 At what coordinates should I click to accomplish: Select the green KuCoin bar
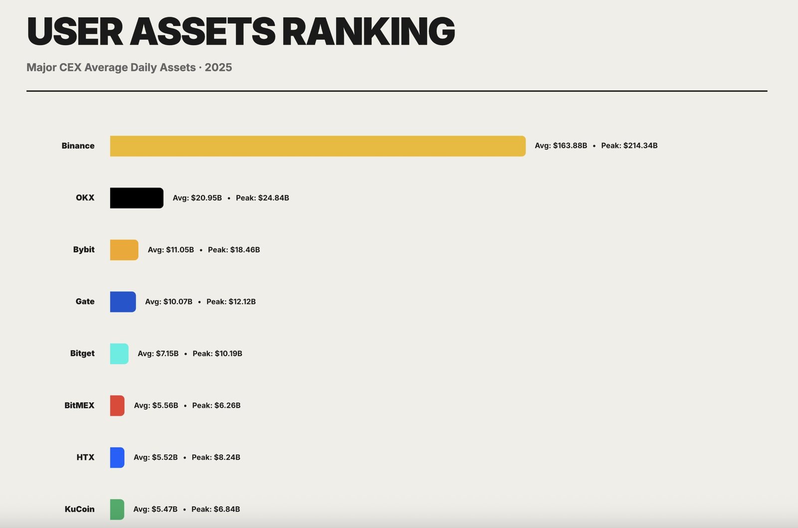coord(117,509)
